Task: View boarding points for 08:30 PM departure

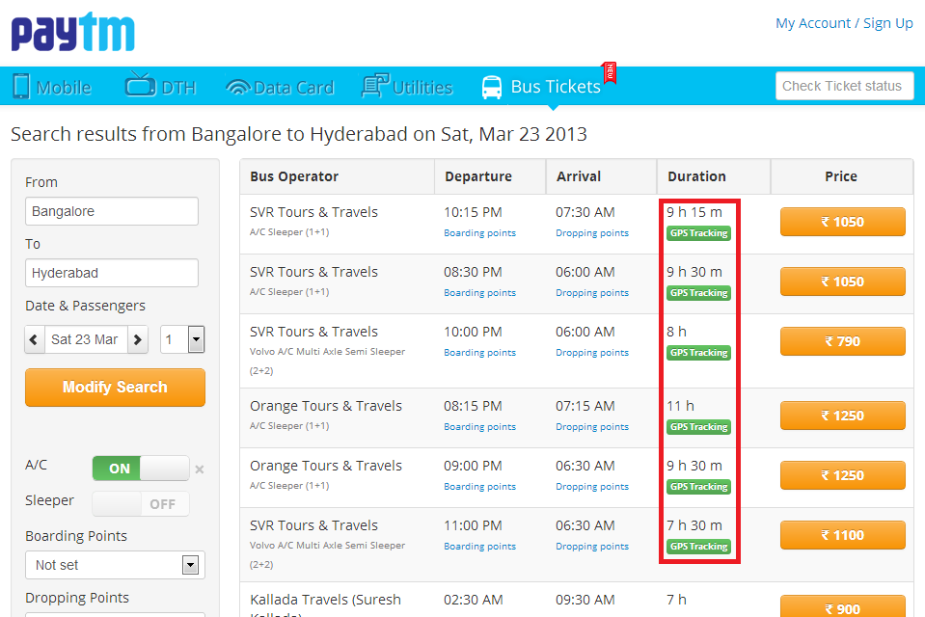Action: [479, 292]
